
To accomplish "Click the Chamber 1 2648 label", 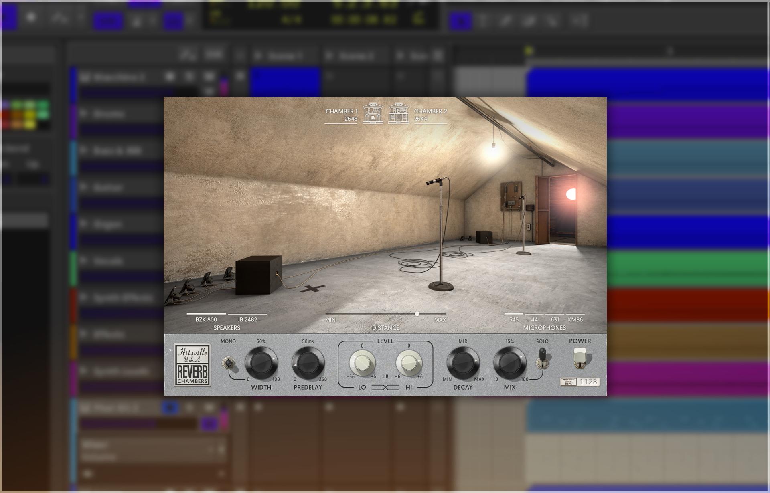I will (341, 115).
